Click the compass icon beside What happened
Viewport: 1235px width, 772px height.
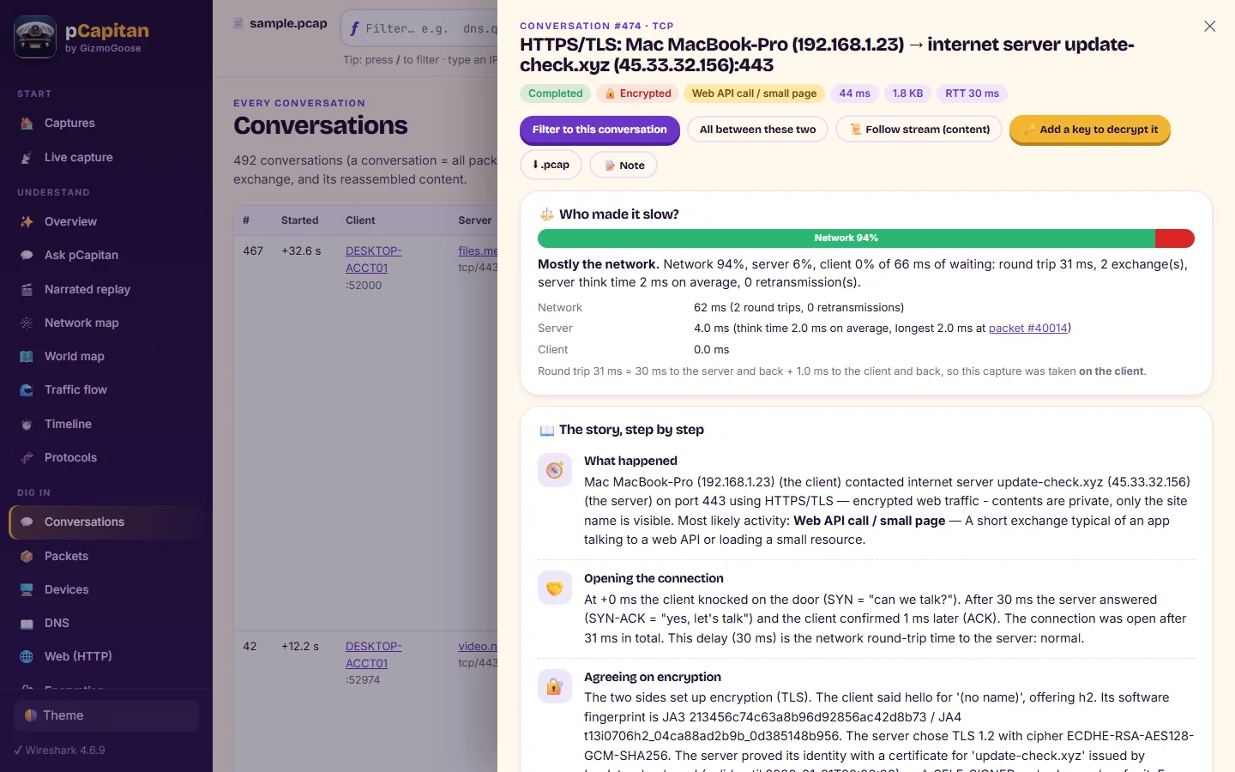[555, 470]
